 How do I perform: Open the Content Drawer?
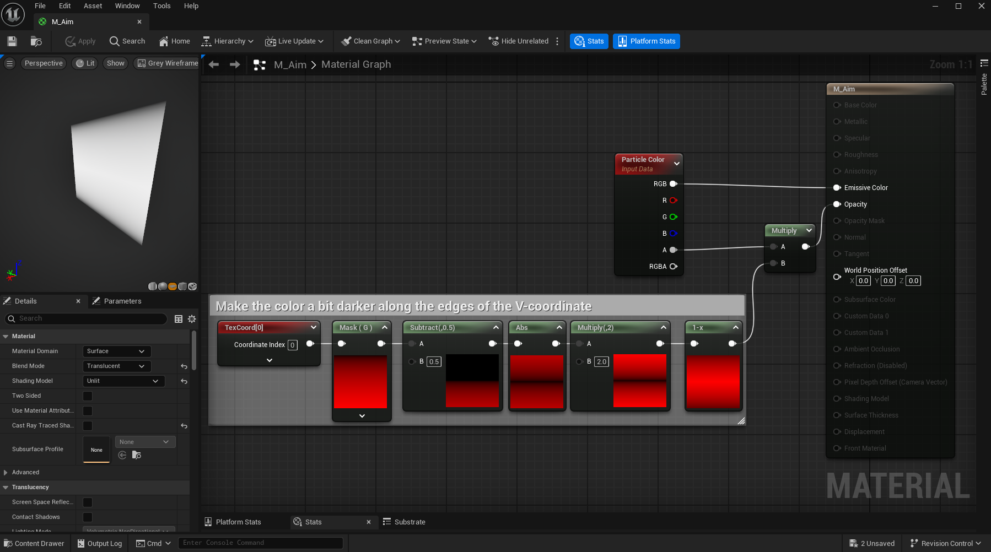click(x=34, y=544)
